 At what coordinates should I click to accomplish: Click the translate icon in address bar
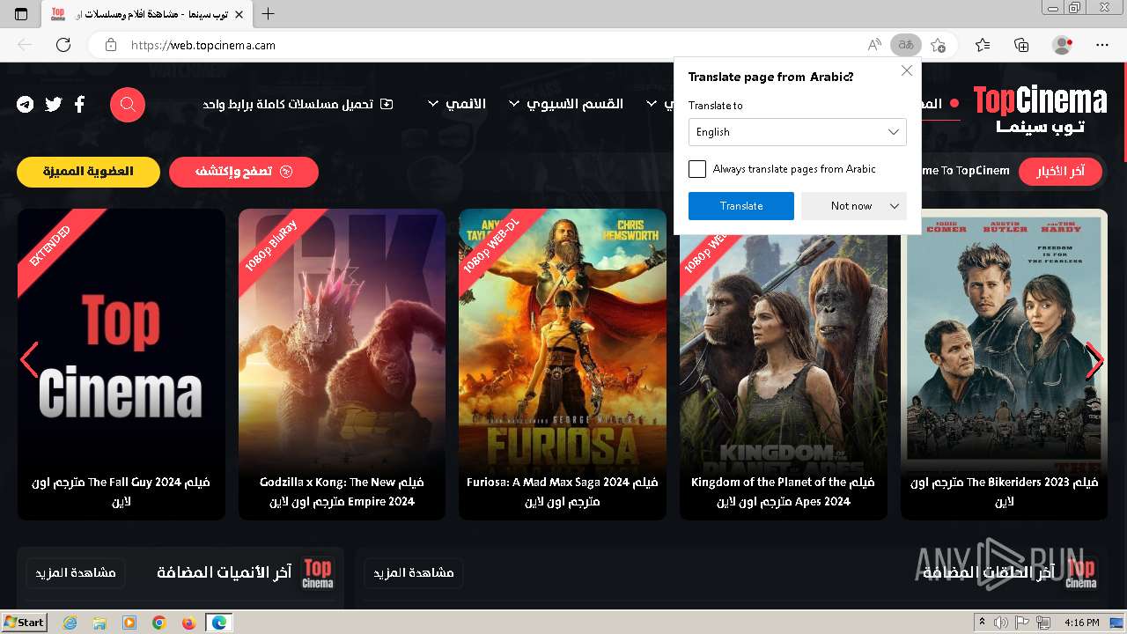[906, 45]
